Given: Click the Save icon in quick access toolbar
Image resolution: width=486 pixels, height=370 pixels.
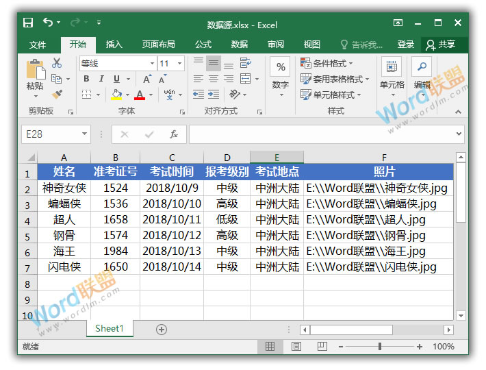Looking at the screenshot, I should tap(28, 23).
